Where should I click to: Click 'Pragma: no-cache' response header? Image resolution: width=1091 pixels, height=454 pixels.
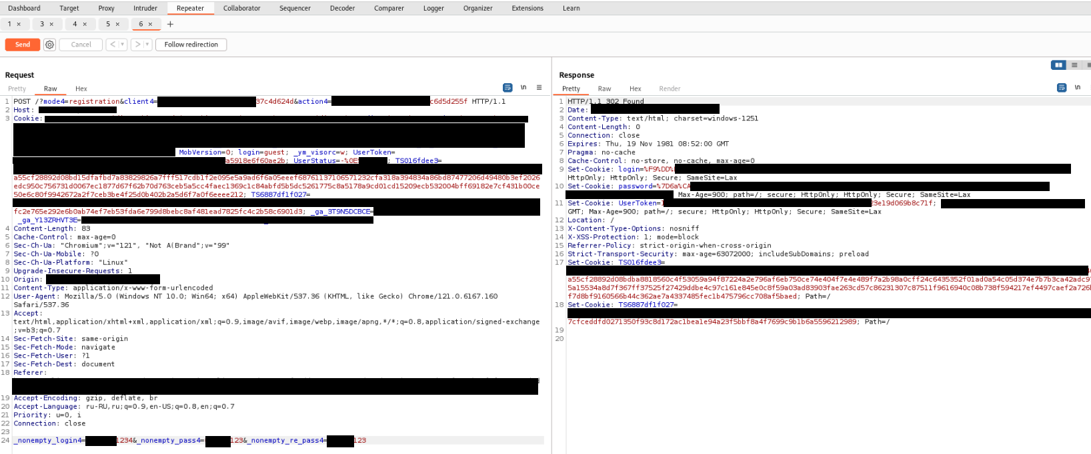(x=602, y=152)
